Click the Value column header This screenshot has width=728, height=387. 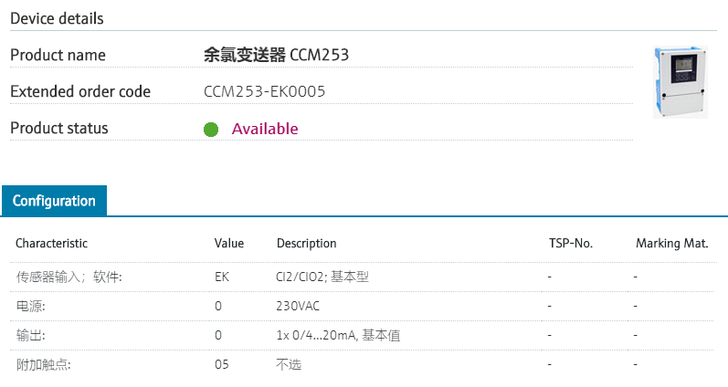tap(229, 244)
